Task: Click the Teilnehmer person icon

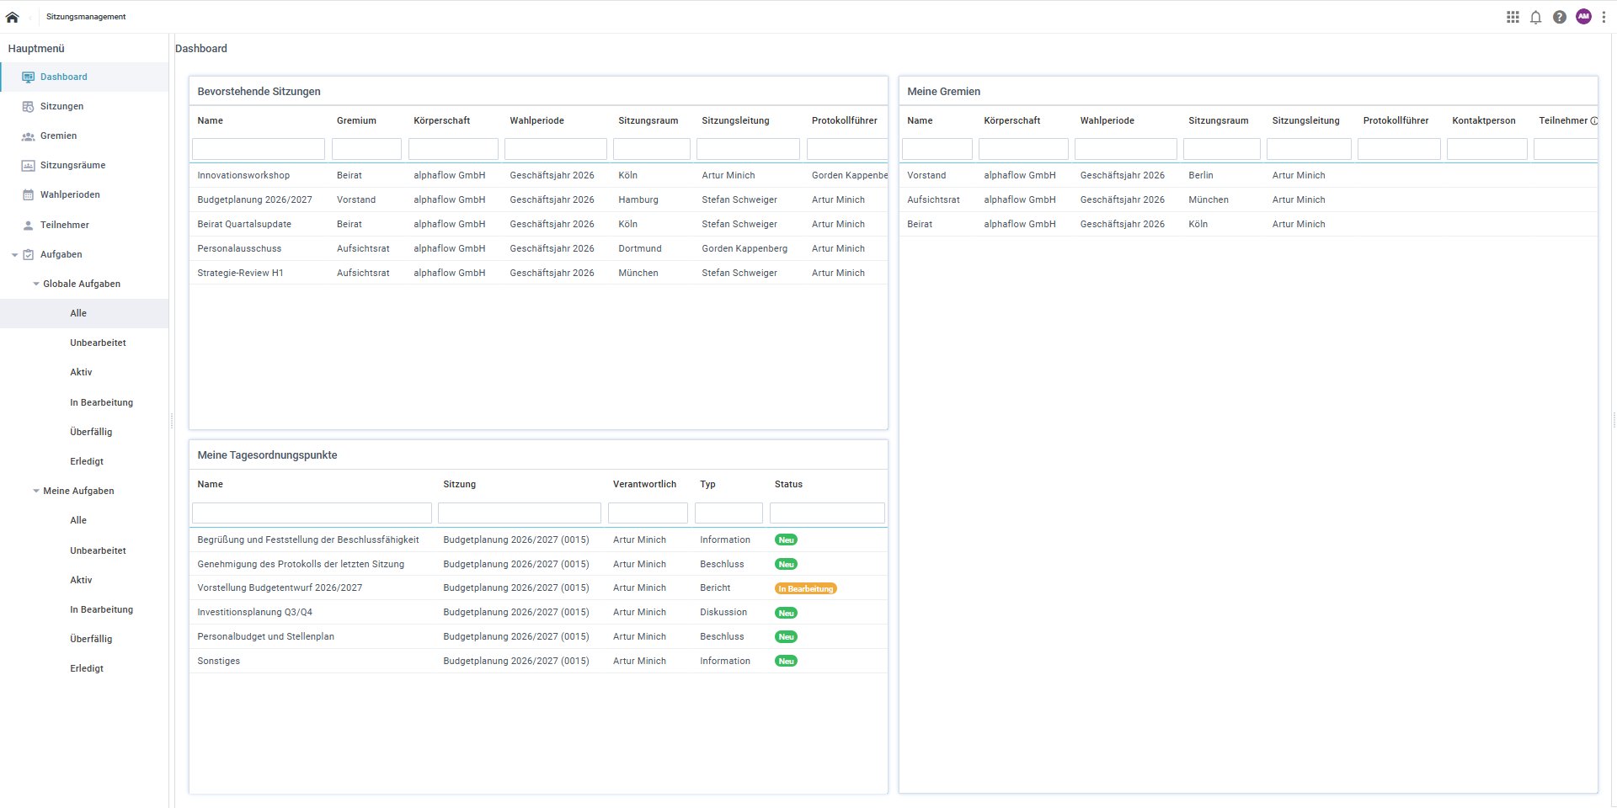Action: (x=28, y=226)
